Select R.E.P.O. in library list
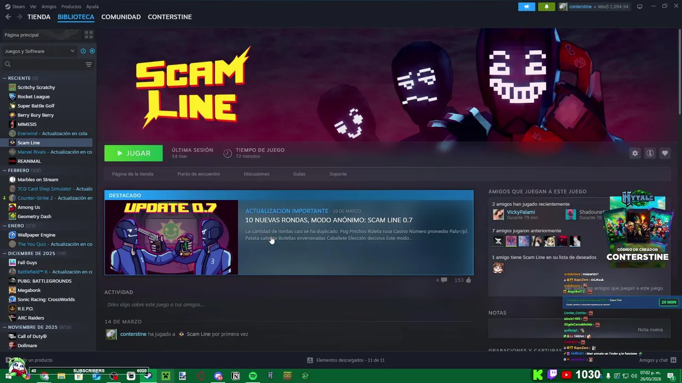Image resolution: width=682 pixels, height=383 pixels. point(26,309)
